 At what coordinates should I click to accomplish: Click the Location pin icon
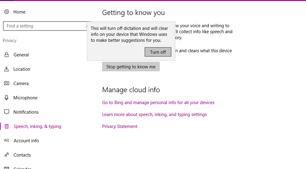click(x=7, y=69)
